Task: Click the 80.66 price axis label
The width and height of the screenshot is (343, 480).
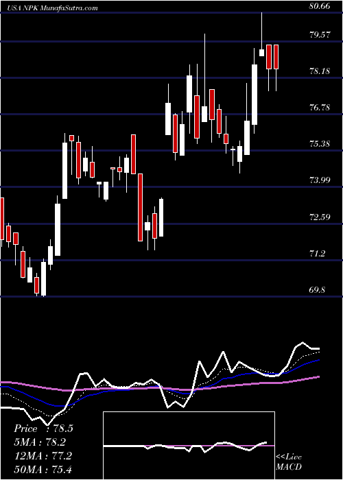Action: point(320,6)
